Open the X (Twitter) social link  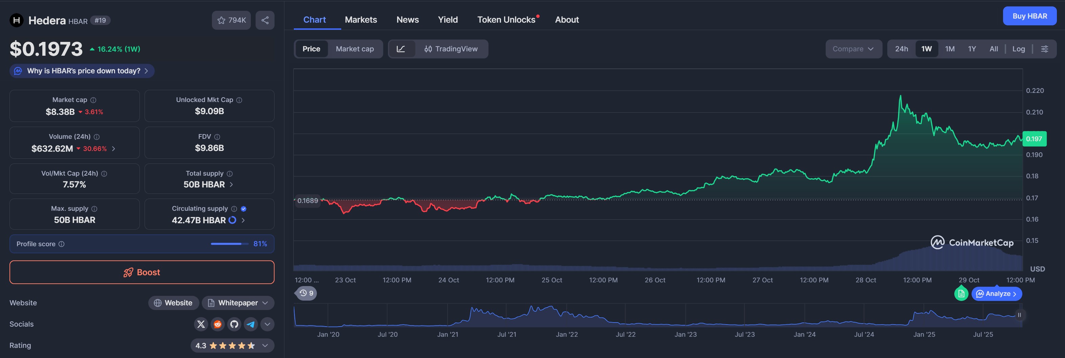[x=201, y=324]
